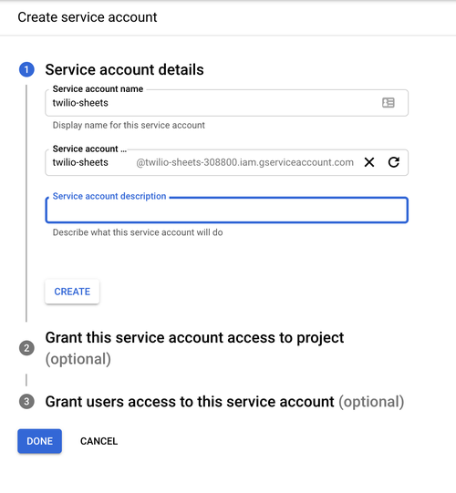Click the blue DONE button

pos(39,441)
